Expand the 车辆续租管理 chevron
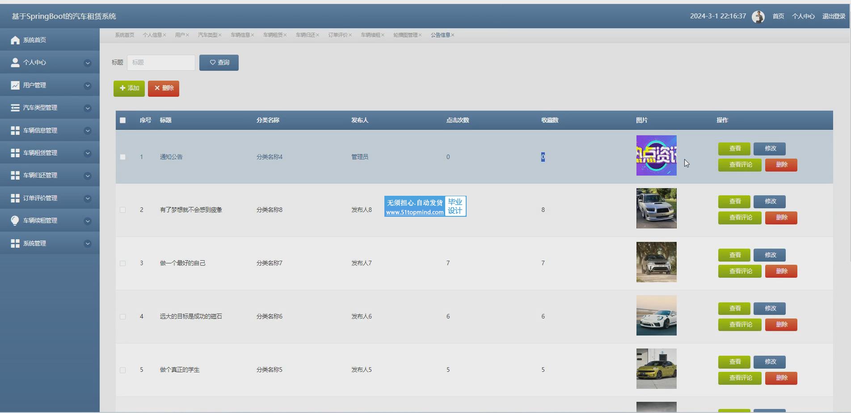This screenshot has height=413, width=851. [x=88, y=221]
